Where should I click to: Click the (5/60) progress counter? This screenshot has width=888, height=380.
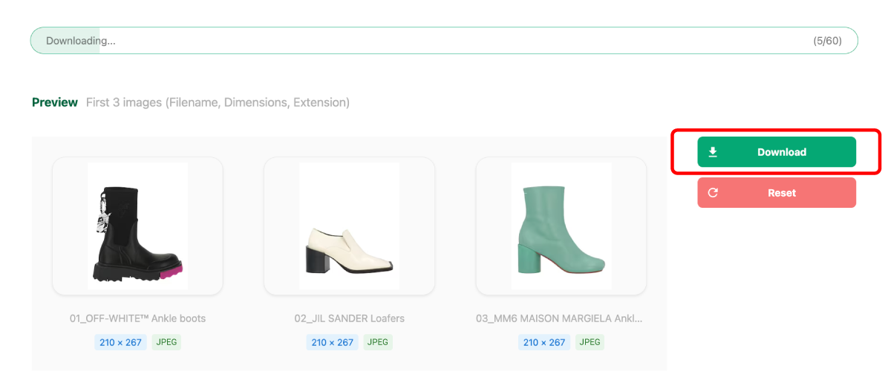click(x=827, y=41)
